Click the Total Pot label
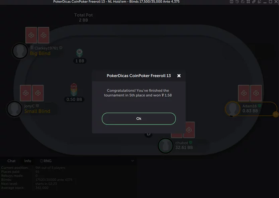Screen dimensions: 279x198 click(x=83, y=15)
